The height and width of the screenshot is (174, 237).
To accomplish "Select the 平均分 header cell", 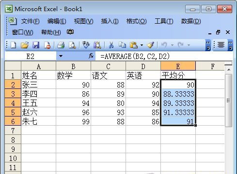I will (178, 75).
